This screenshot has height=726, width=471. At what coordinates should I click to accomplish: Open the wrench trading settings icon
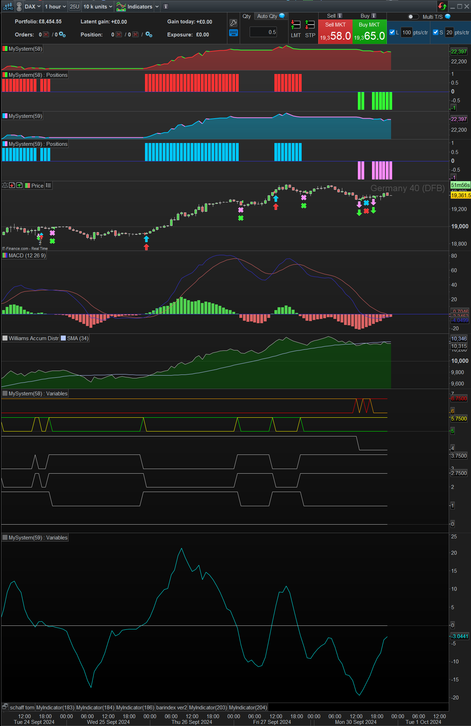point(233,23)
